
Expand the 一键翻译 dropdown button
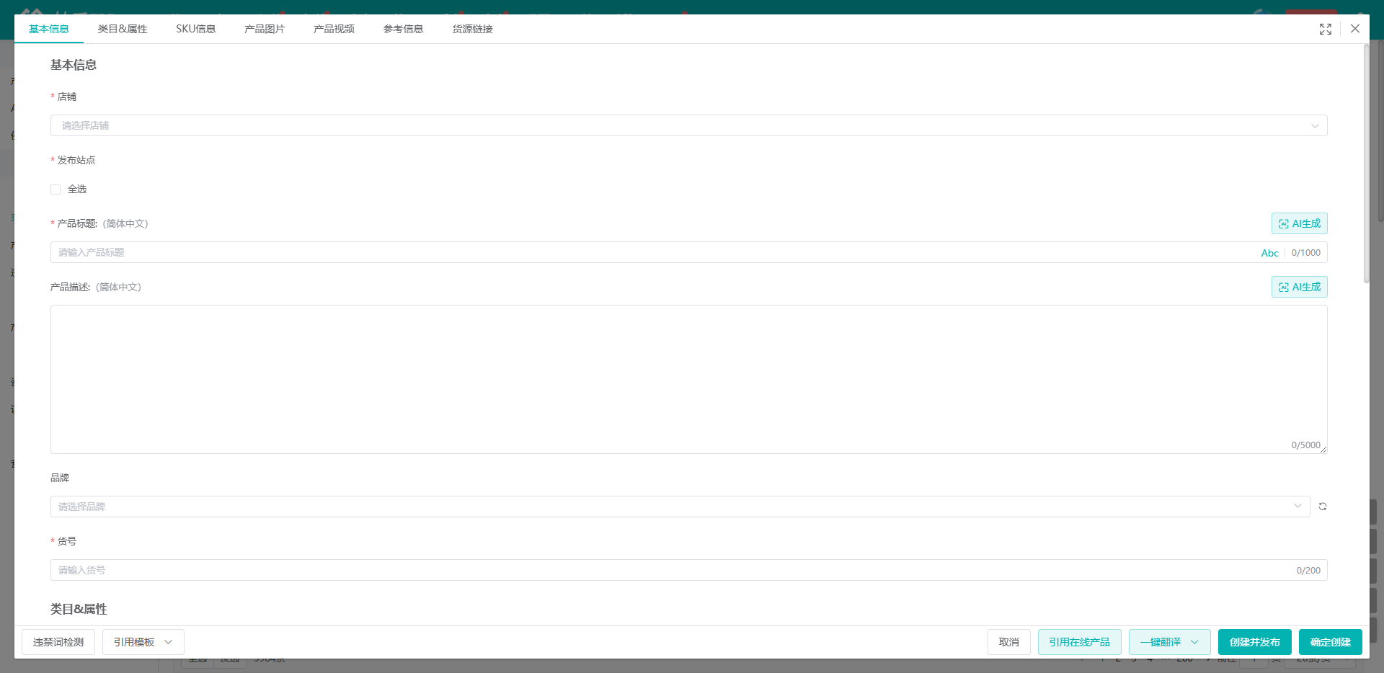[x=1169, y=642]
